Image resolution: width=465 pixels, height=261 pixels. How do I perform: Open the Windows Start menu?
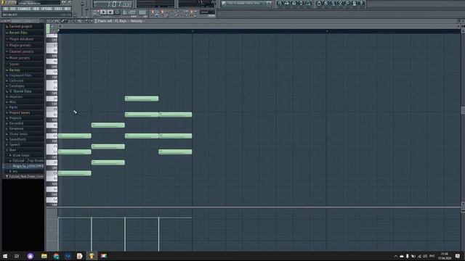tap(5, 256)
